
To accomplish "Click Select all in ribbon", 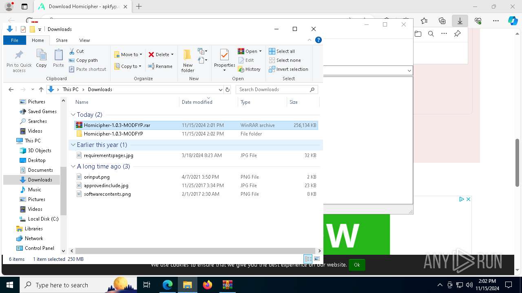I will [x=282, y=51].
